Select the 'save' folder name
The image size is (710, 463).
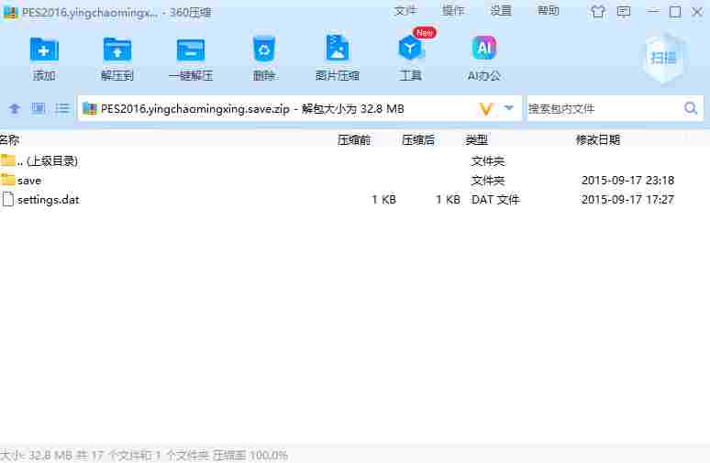click(29, 181)
